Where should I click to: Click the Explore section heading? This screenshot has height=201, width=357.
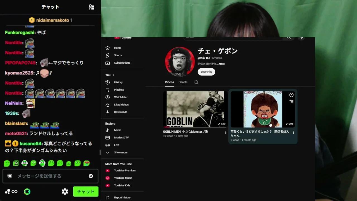(x=110, y=124)
